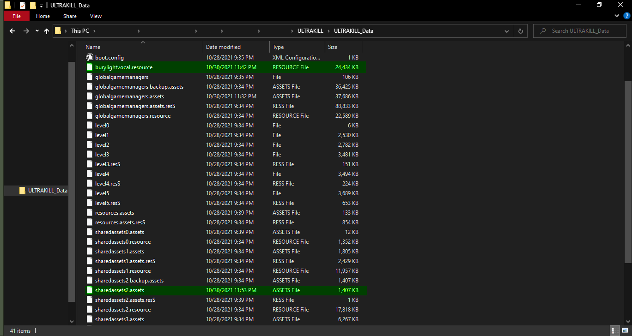Create a new folder via quick access toolbar
The width and height of the screenshot is (632, 336).
(x=32, y=5)
